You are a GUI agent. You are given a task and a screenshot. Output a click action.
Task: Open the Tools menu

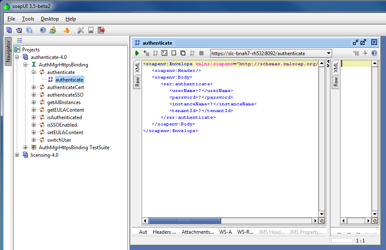[x=28, y=19]
